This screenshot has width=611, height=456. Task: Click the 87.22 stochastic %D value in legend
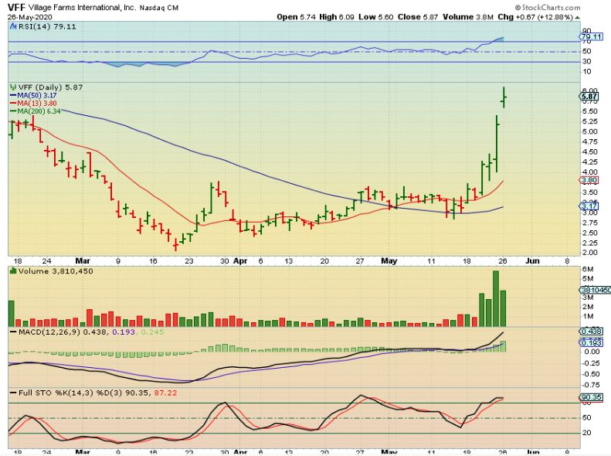(x=165, y=393)
